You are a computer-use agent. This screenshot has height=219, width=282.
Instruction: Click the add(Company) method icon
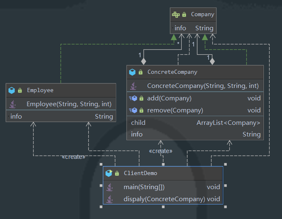(133, 98)
